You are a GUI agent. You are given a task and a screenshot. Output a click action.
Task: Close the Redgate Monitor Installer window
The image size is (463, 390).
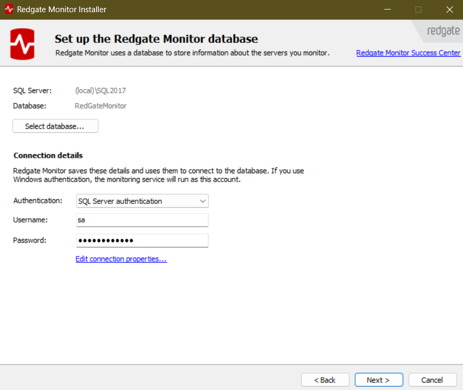[x=449, y=10]
